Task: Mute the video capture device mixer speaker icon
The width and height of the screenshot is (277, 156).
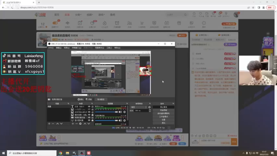Action: [120, 120]
